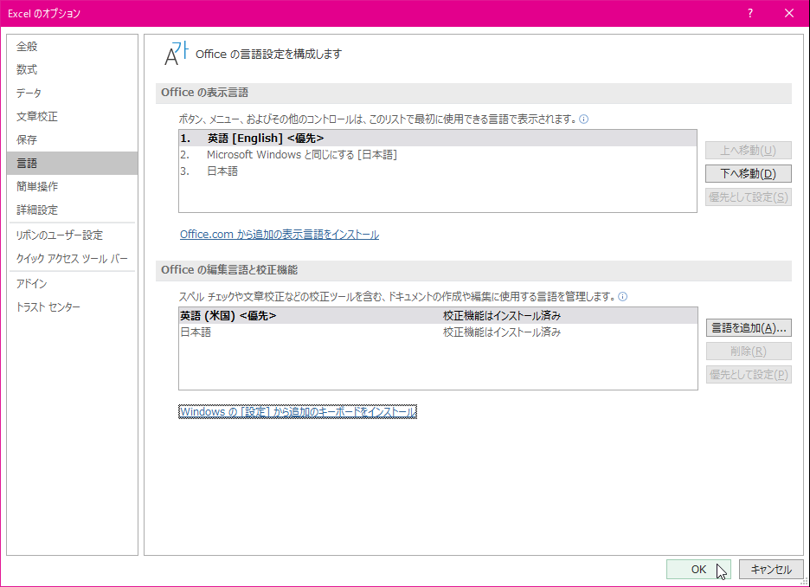The image size is (810, 587).
Task: Open the 全般 options category
Action: point(73,47)
